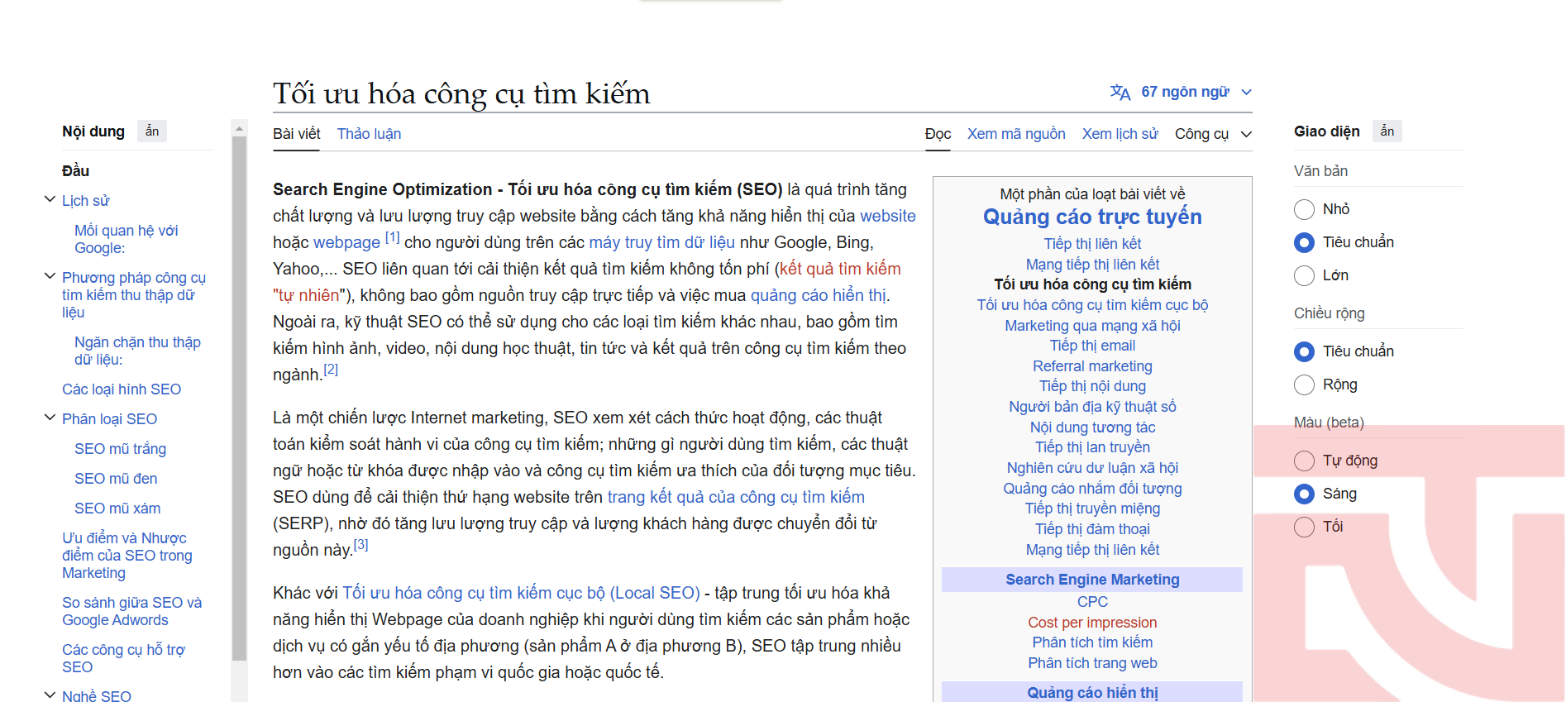Go to Ưu điểm và Nhược điểm section
The width and height of the screenshot is (1566, 702).
[x=127, y=556]
